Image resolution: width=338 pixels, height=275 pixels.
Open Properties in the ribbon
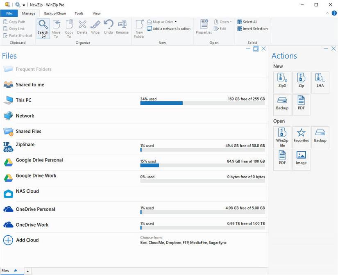pos(204,27)
